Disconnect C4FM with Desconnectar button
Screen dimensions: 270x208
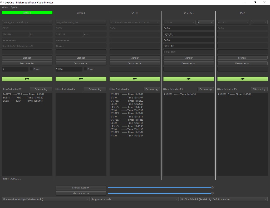[x=135, y=63]
